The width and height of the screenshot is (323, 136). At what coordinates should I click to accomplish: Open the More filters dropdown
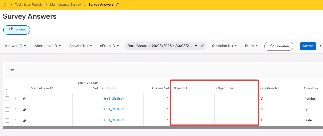point(251,46)
